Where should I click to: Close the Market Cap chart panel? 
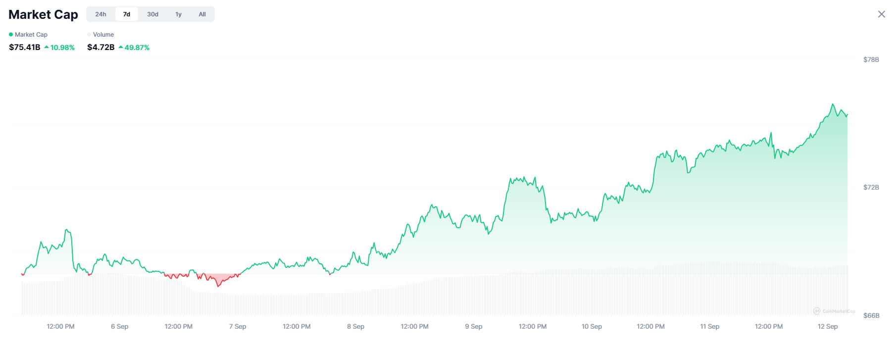coord(882,14)
